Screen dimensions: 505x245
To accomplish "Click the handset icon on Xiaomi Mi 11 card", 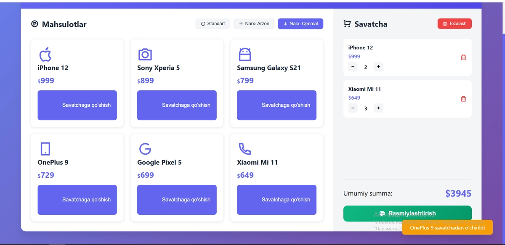I will point(245,149).
